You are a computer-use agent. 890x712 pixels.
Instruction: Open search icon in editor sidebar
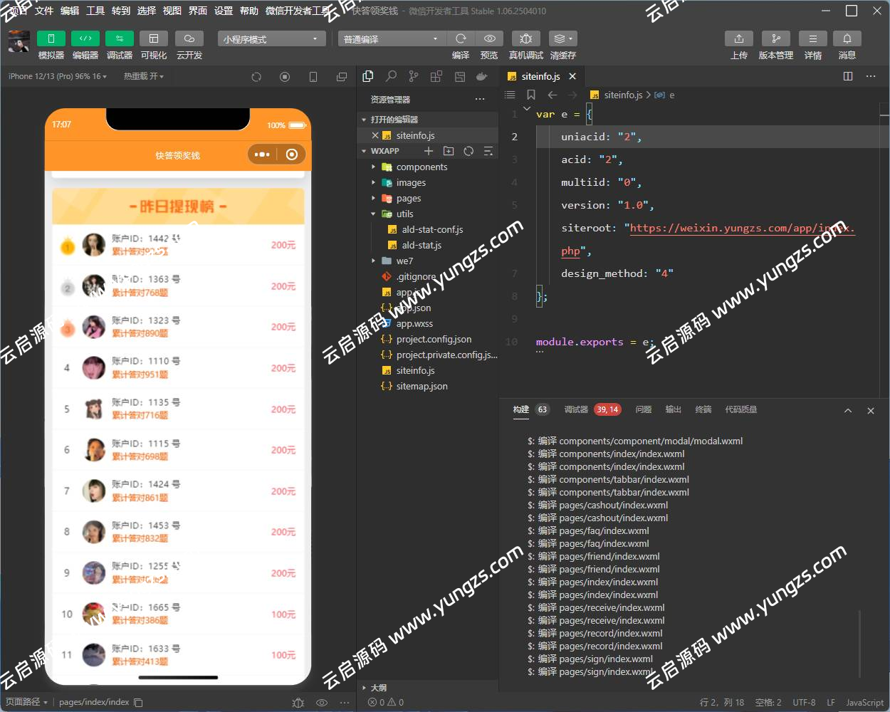tap(391, 76)
